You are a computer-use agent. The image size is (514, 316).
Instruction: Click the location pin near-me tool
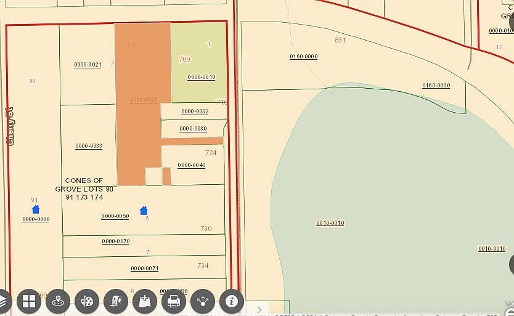tap(58, 301)
